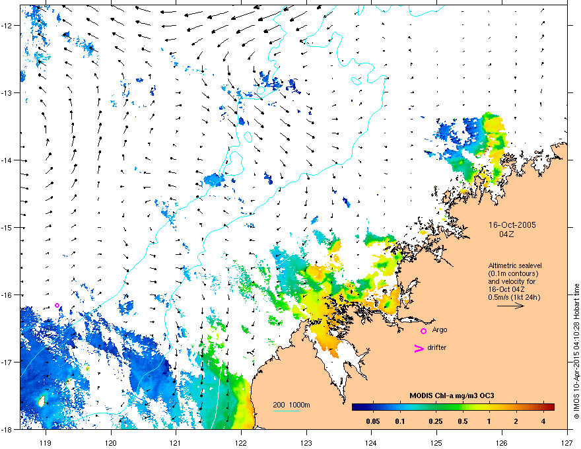Click the latitude axis label -18
Viewport: 581px width, 449px height.
7,429
